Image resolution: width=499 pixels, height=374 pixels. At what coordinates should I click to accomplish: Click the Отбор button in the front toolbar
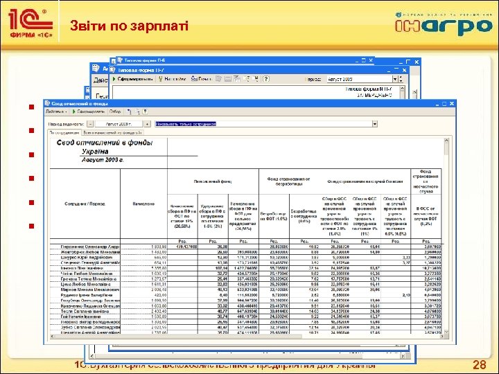tap(115, 112)
